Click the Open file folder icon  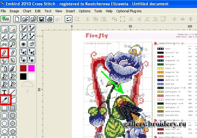point(25,19)
